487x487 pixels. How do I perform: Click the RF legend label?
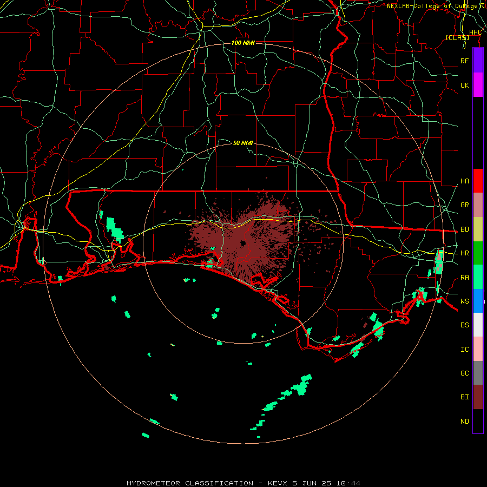click(464, 61)
